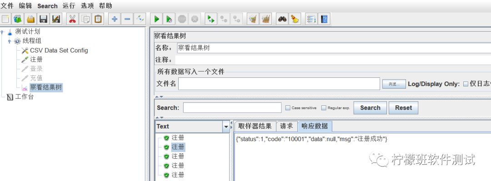
Task: Create a new test plan via toolbar
Action: pos(5,19)
